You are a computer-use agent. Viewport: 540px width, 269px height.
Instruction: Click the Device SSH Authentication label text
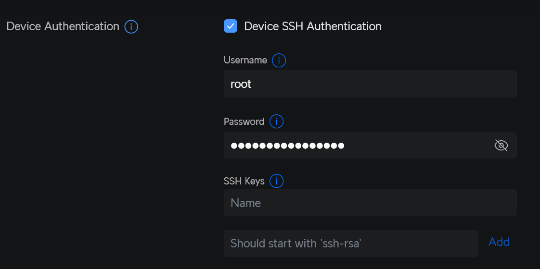[x=312, y=26]
